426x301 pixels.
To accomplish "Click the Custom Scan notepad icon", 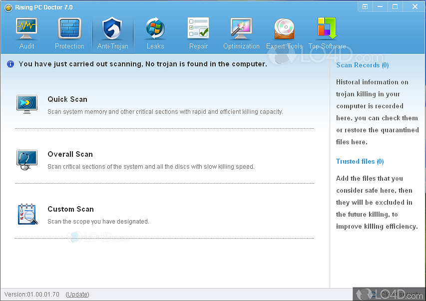I will 27,214.
